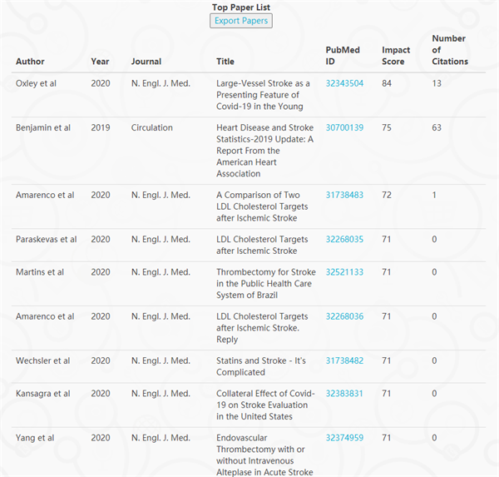Open PubMed ID 32343504 link

(x=344, y=83)
